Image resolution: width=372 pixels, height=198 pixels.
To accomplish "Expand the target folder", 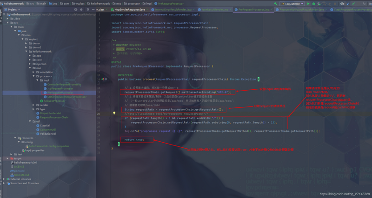I will click(8, 158).
